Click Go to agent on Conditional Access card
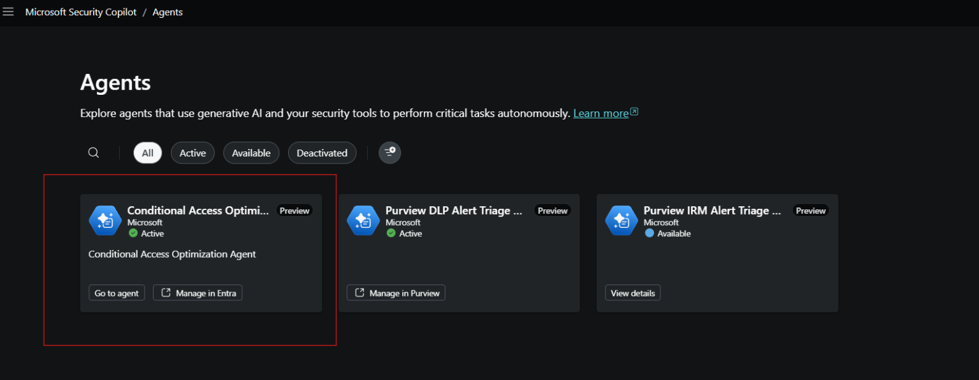The height and width of the screenshot is (380, 979). [x=117, y=292]
